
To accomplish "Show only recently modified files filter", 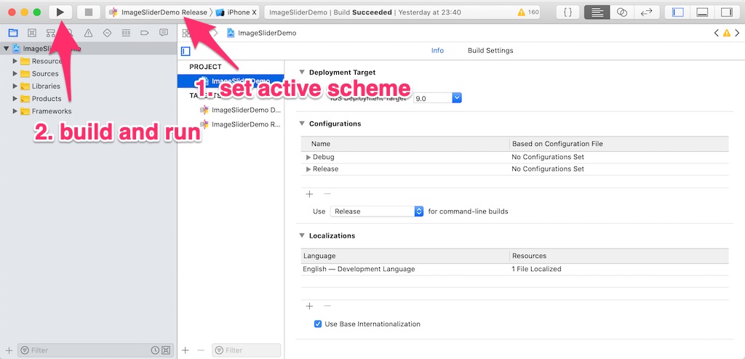I will 155,350.
